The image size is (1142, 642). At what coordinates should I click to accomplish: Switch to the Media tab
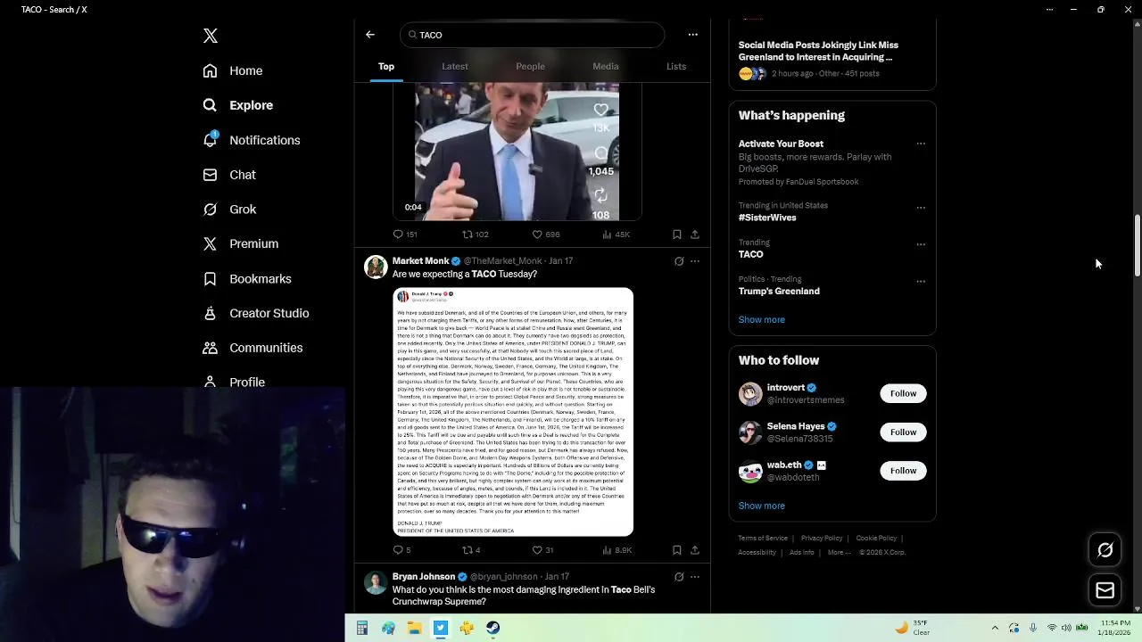pos(605,66)
